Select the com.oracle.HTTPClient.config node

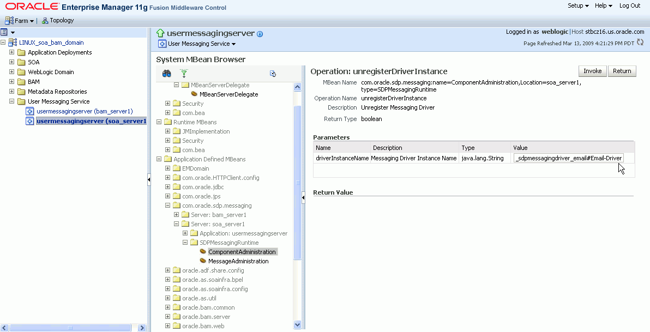[x=220, y=178]
